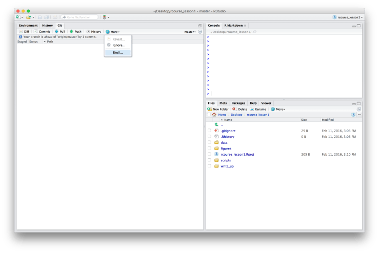Tick the checkbox next to data folder

209,142
